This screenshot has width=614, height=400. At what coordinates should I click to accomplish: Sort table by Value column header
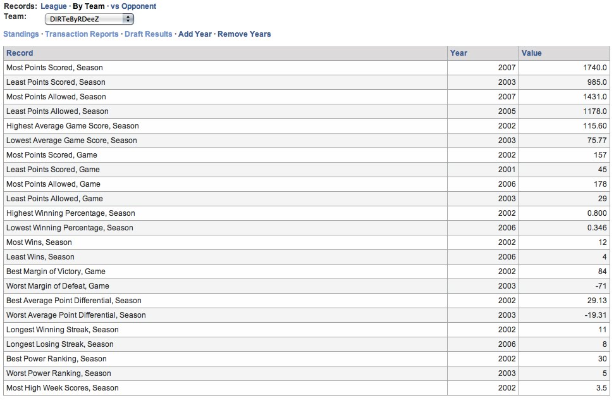[532, 53]
